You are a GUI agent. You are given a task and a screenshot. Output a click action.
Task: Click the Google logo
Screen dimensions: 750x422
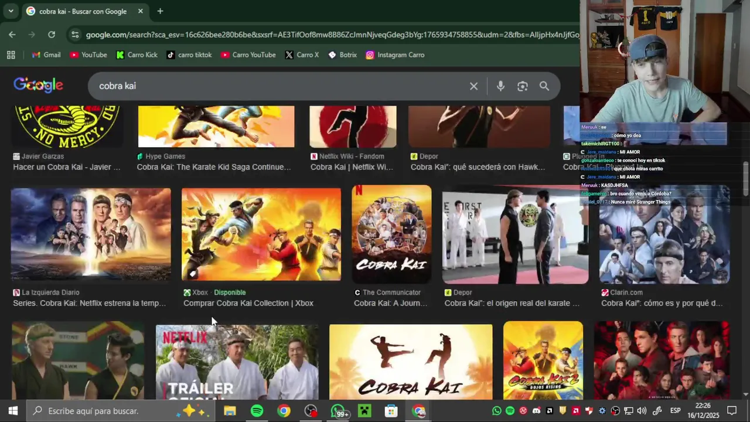pos(38,86)
